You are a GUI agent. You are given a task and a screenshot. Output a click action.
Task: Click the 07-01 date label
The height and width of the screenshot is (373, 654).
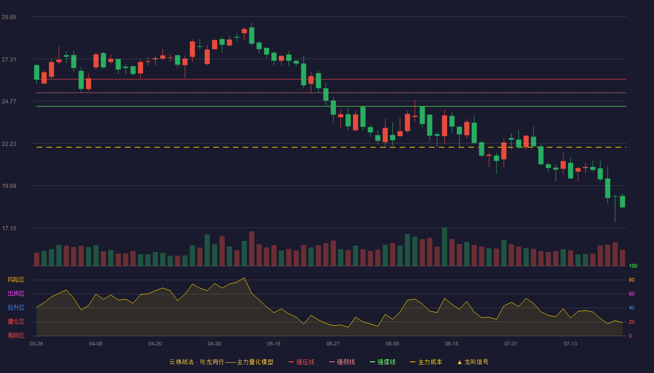tap(511, 344)
